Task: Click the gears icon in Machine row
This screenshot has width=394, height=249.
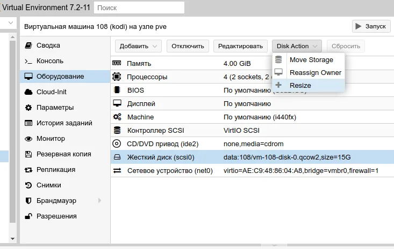Action: (x=117, y=117)
